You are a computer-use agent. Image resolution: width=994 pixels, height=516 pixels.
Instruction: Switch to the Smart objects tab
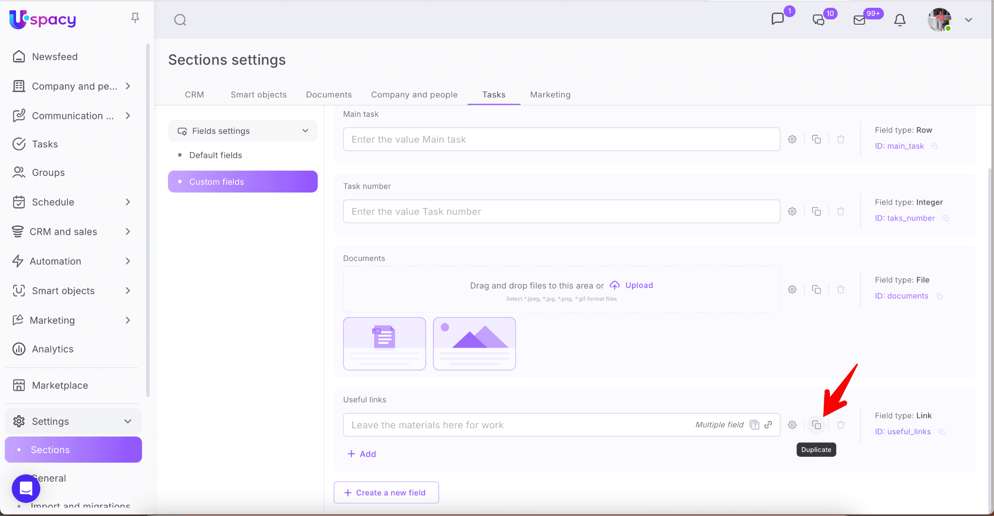click(258, 95)
